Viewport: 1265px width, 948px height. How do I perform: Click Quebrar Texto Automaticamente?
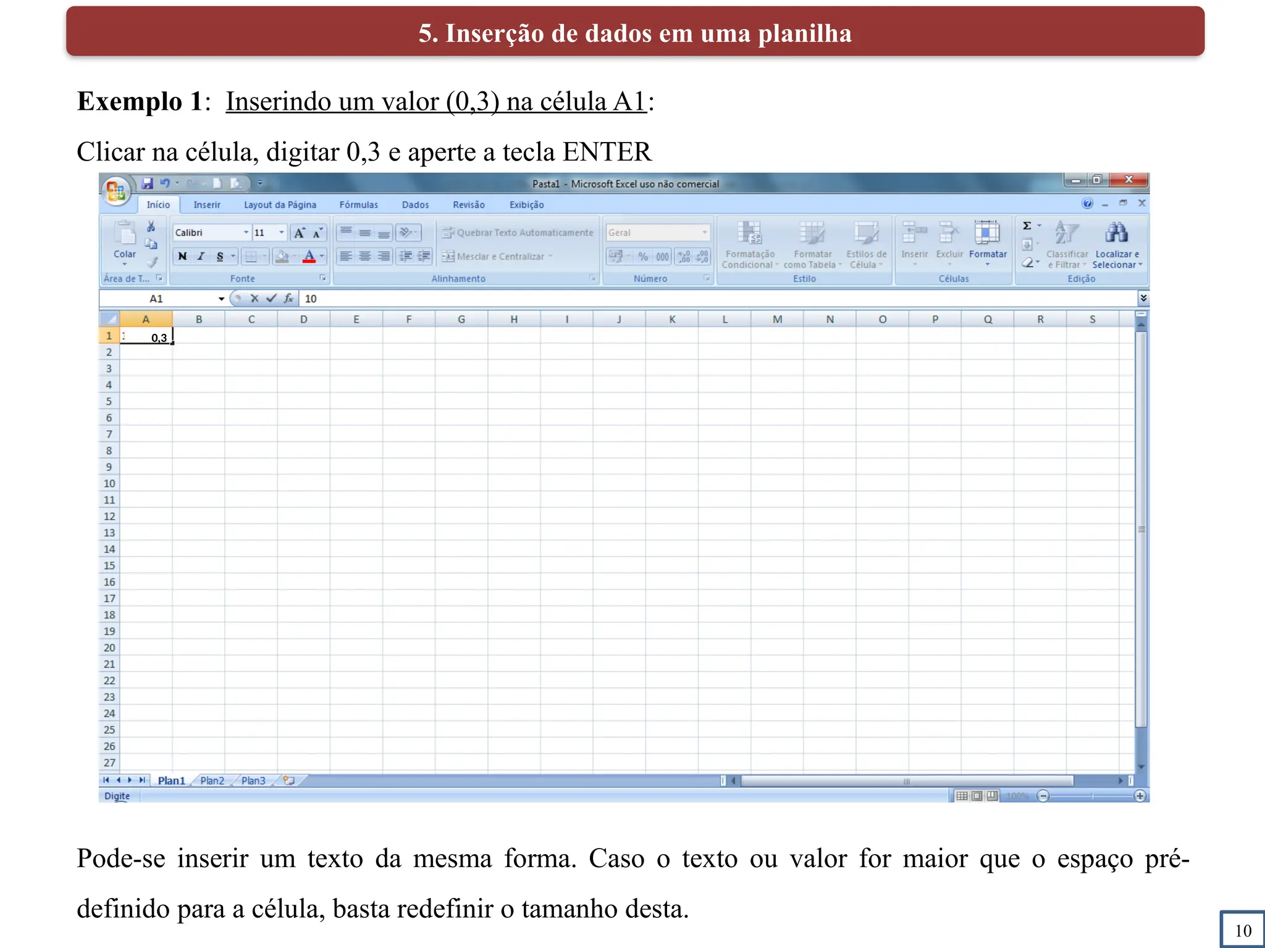[518, 233]
